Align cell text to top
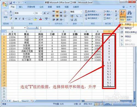The width and height of the screenshot is (137, 107). click(54, 12)
